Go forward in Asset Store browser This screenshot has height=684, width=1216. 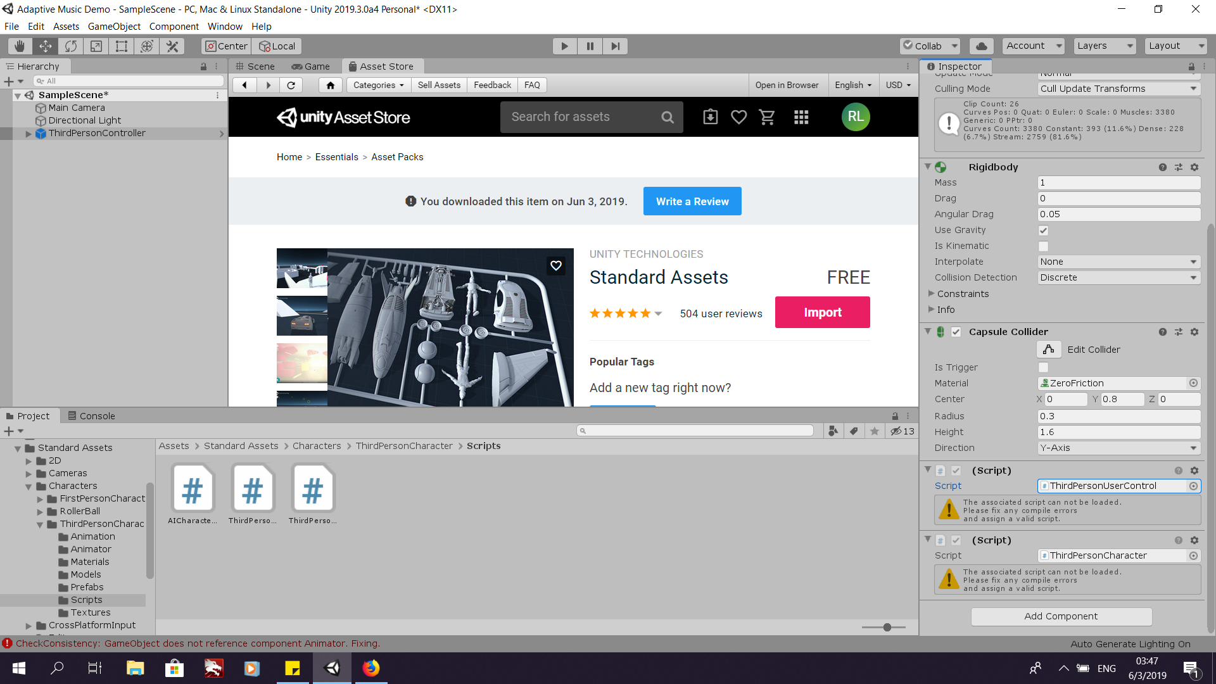click(268, 85)
